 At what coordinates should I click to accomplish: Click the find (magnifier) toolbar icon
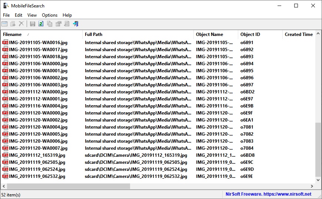tap(67, 24)
